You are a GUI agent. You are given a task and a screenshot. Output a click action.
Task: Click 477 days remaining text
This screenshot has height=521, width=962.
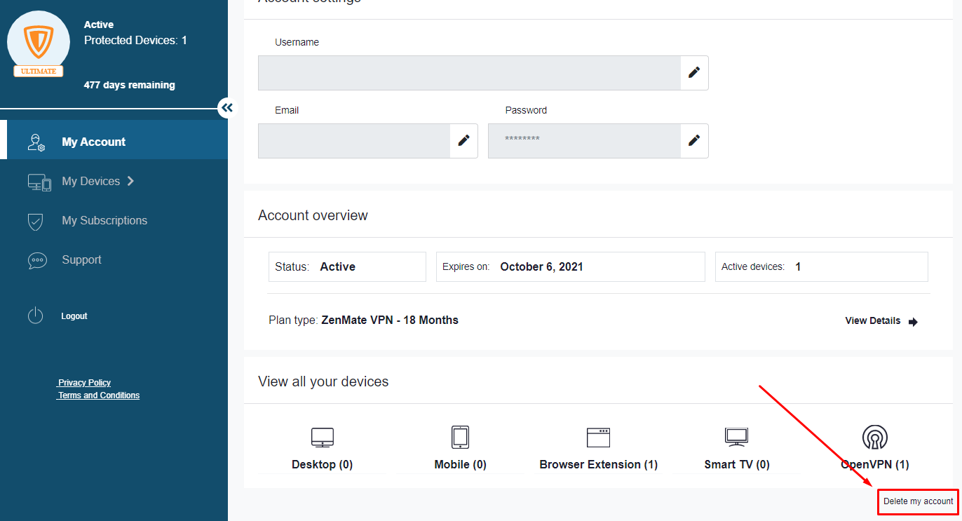pos(130,85)
